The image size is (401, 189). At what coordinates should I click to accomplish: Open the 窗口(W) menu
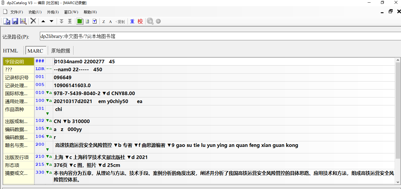point(71,12)
